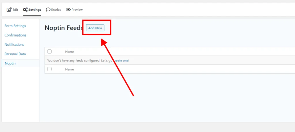Open Personal Data settings

[15, 54]
